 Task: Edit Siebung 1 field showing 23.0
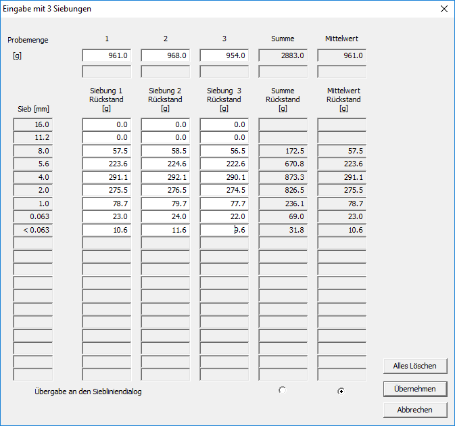tap(107, 217)
